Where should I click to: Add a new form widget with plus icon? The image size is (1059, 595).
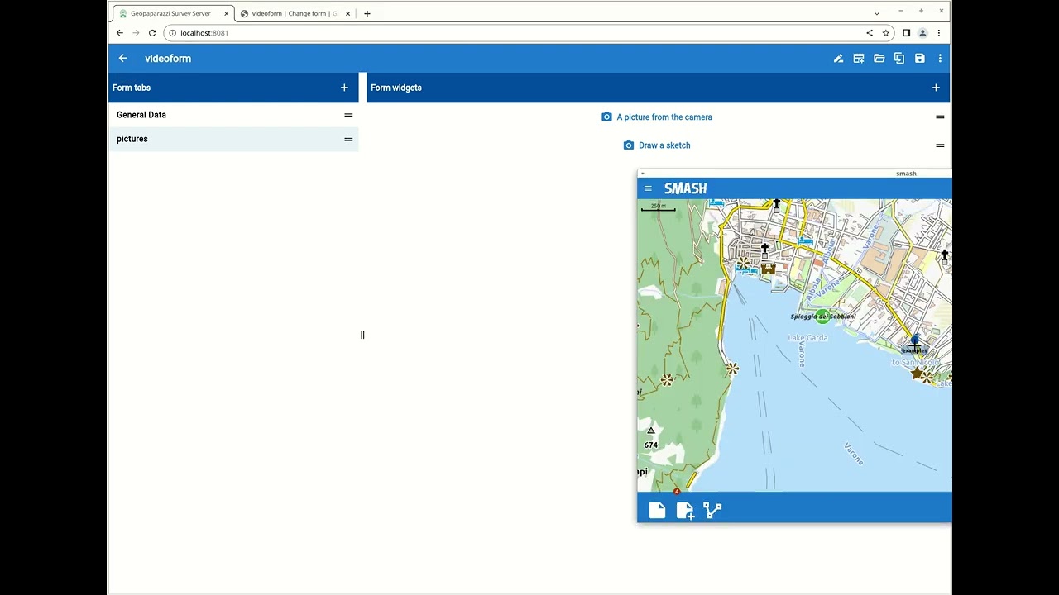click(936, 88)
